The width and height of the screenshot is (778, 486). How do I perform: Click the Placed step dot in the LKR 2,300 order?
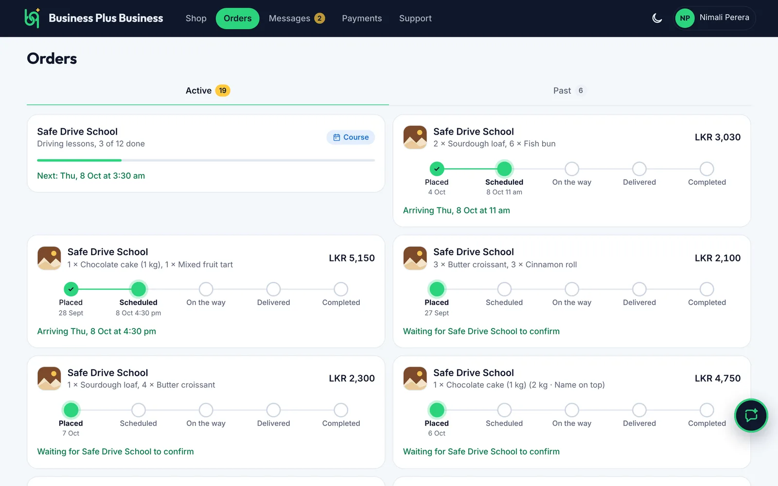click(71, 410)
